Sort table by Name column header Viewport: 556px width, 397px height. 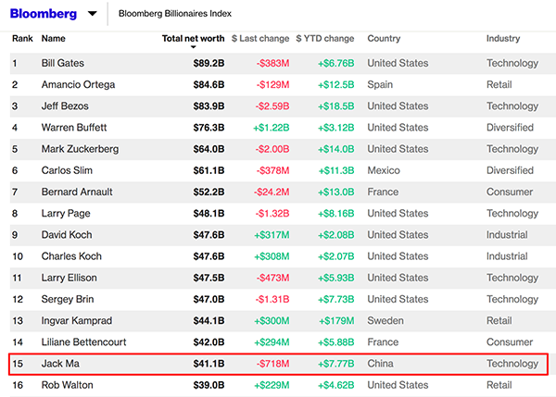(53, 38)
